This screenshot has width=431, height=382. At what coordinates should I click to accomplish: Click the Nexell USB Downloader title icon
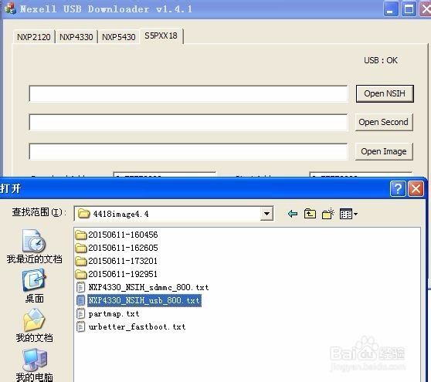click(x=11, y=8)
